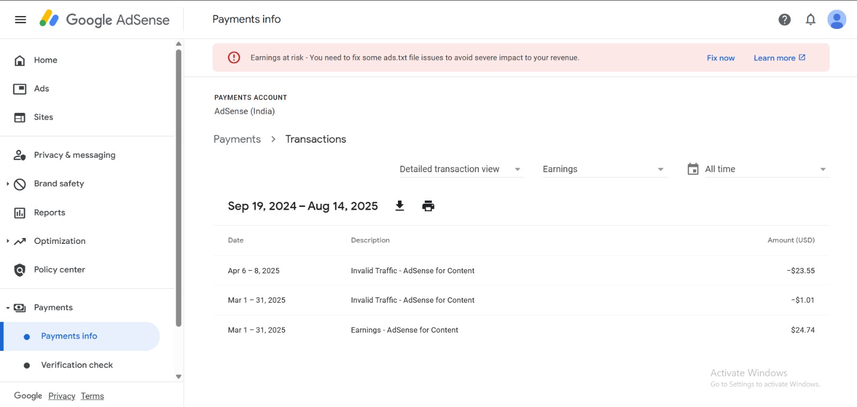Click the Optimization trend arrow icon
Screen dimensions: 857x407
tap(20, 241)
